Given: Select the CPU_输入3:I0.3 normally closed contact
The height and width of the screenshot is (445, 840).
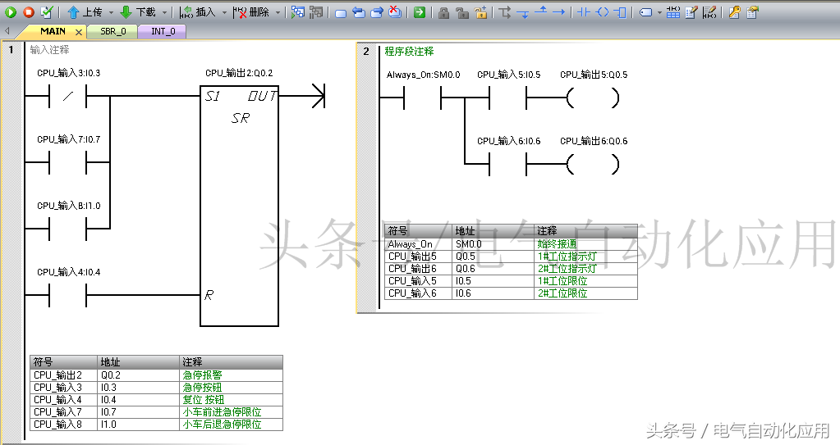Looking at the screenshot, I should point(68,96).
